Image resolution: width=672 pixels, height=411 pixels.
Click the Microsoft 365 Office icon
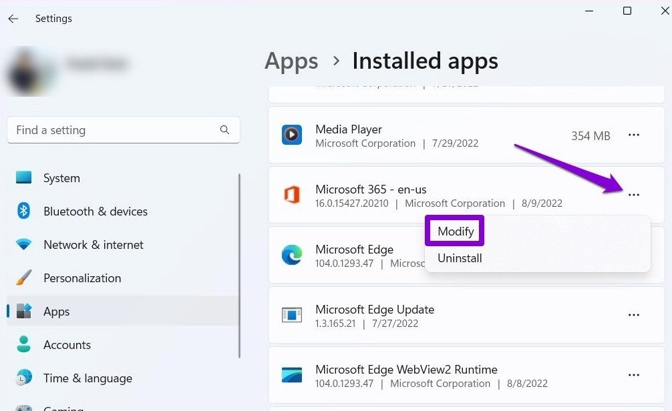click(x=292, y=195)
